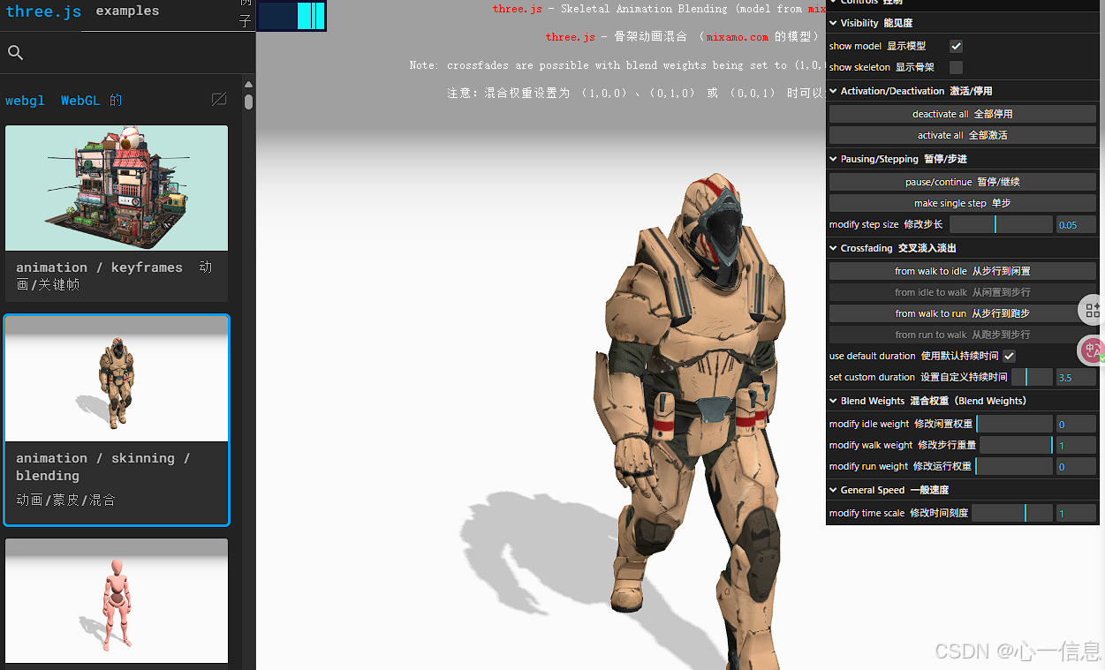Screen dimensions: 1105x670
Task: Collapse the Activation/Deactivation folder
Action: (x=962, y=91)
